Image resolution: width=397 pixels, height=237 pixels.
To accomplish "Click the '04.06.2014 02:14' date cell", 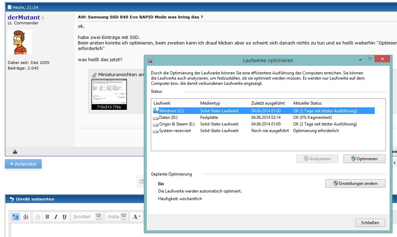I will (266, 117).
